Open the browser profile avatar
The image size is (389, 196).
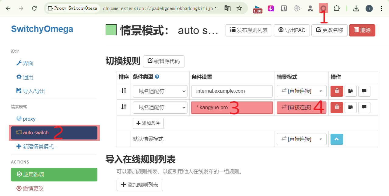[x=369, y=9]
